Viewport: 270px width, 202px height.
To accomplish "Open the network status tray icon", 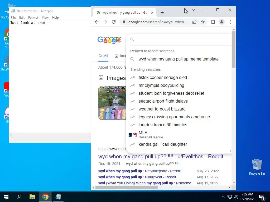I will coord(230,197).
